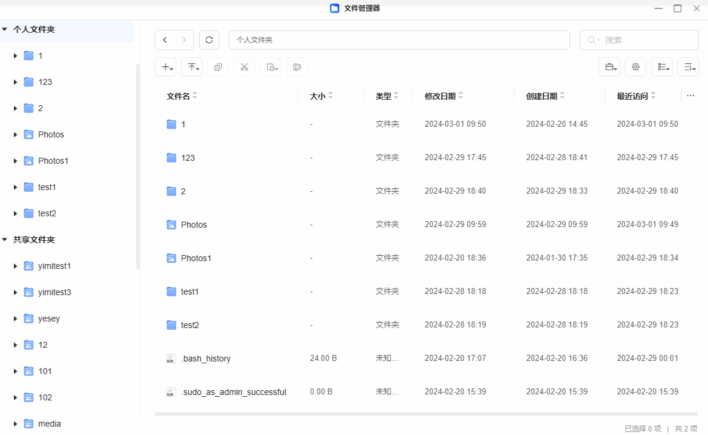Screen dimensions: 708x435
Task: Open the view mode list dropdown
Action: tap(662, 67)
